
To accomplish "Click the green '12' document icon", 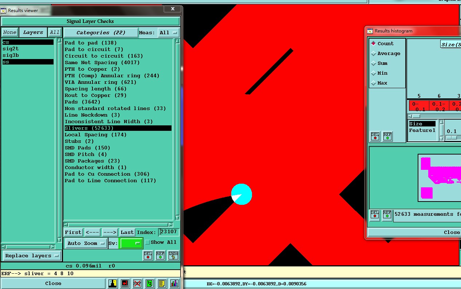I will [x=150, y=283].
